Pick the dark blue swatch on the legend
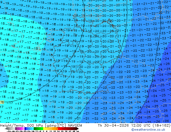This screenshot has height=132, width=171. pos(25,128)
